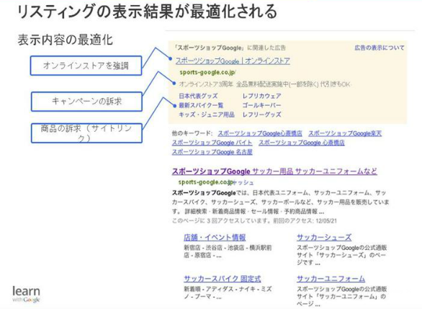The width and height of the screenshot is (422, 309).
Task: Click the ゴールキーパー sitelink
Action: tap(261, 105)
